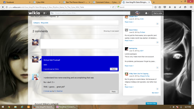Open comment count bubble for Quasi-Hiatus post
This screenshot has width=194, height=109.
157,42
